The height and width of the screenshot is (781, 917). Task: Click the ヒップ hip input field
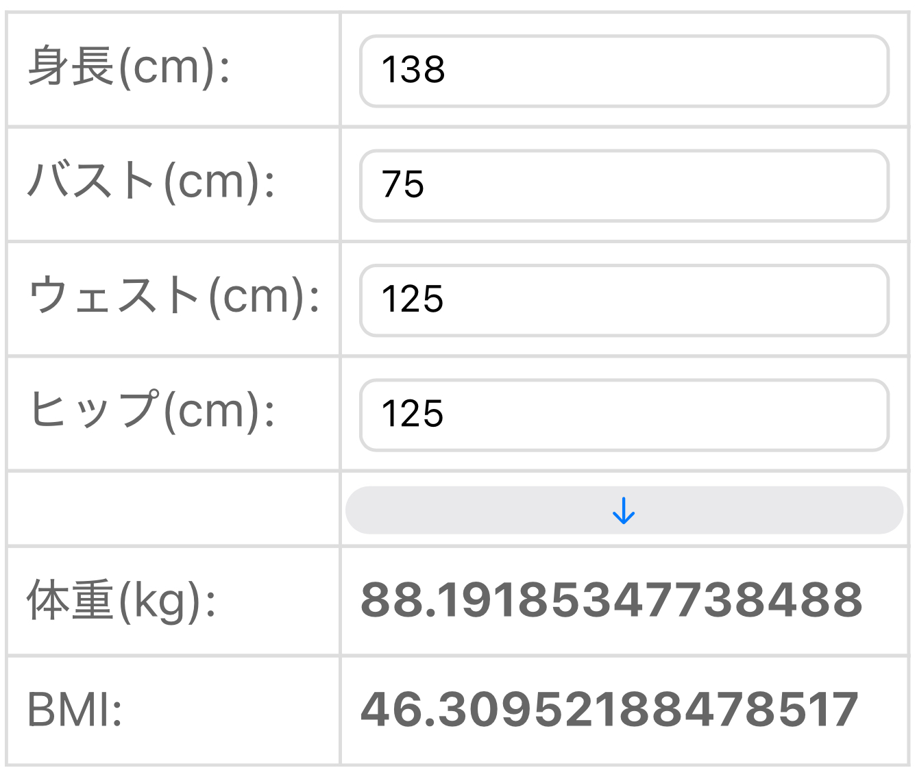(624, 415)
